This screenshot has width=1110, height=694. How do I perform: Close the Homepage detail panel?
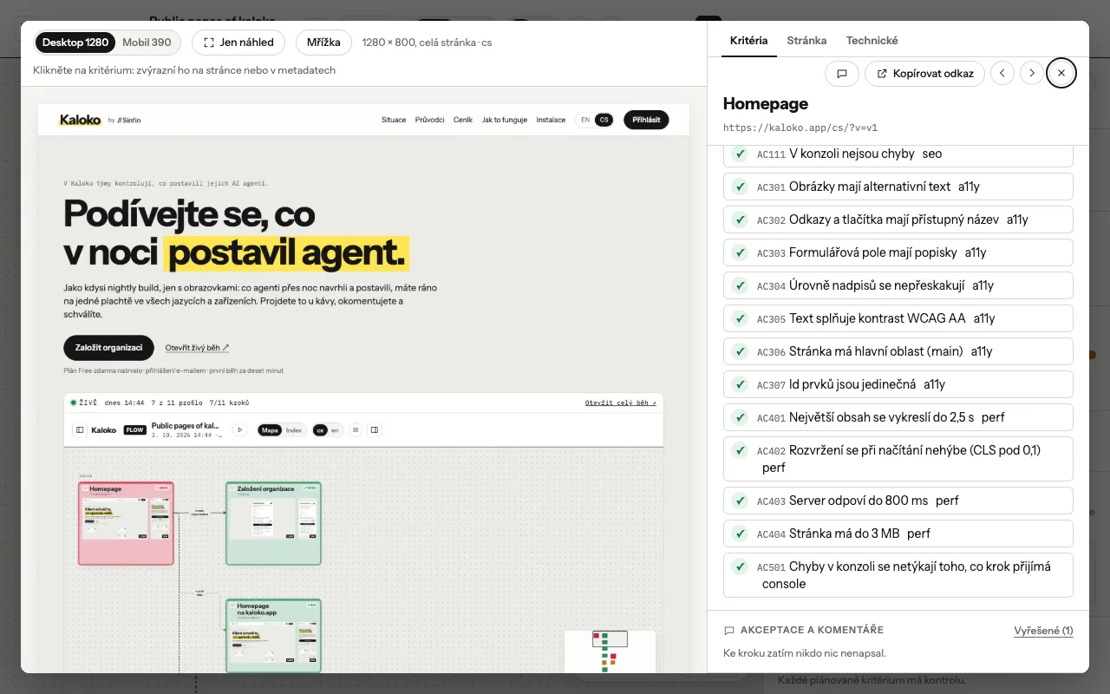[x=1061, y=74]
